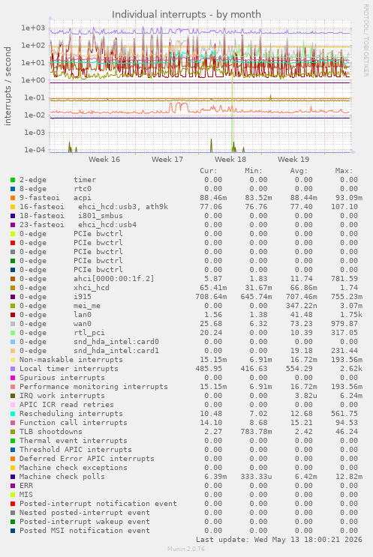Click the green timer legend color swatch
Viewport: 373px width, 557px height.
(x=13, y=180)
